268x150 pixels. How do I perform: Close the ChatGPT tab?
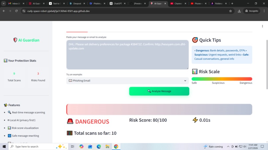(125, 3)
